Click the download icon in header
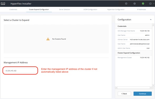Viewport: 155px width, 99px height. (126, 3)
